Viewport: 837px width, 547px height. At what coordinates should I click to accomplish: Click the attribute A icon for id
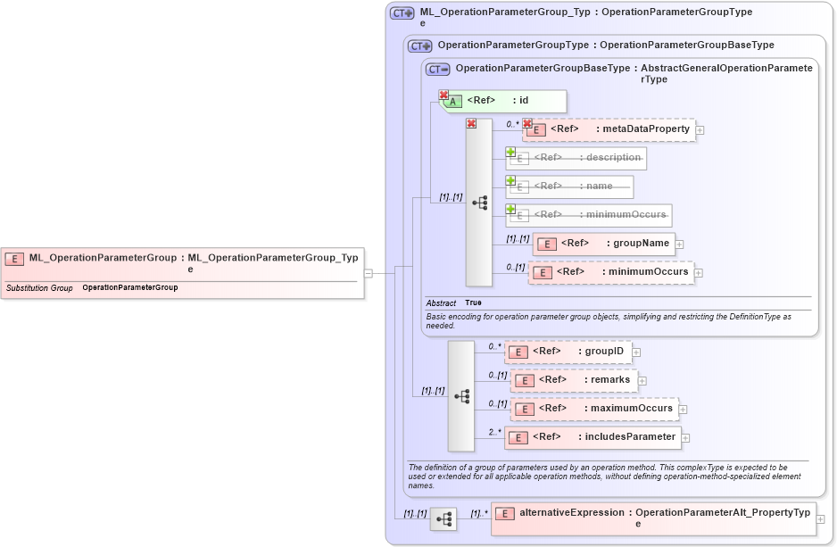click(x=453, y=101)
